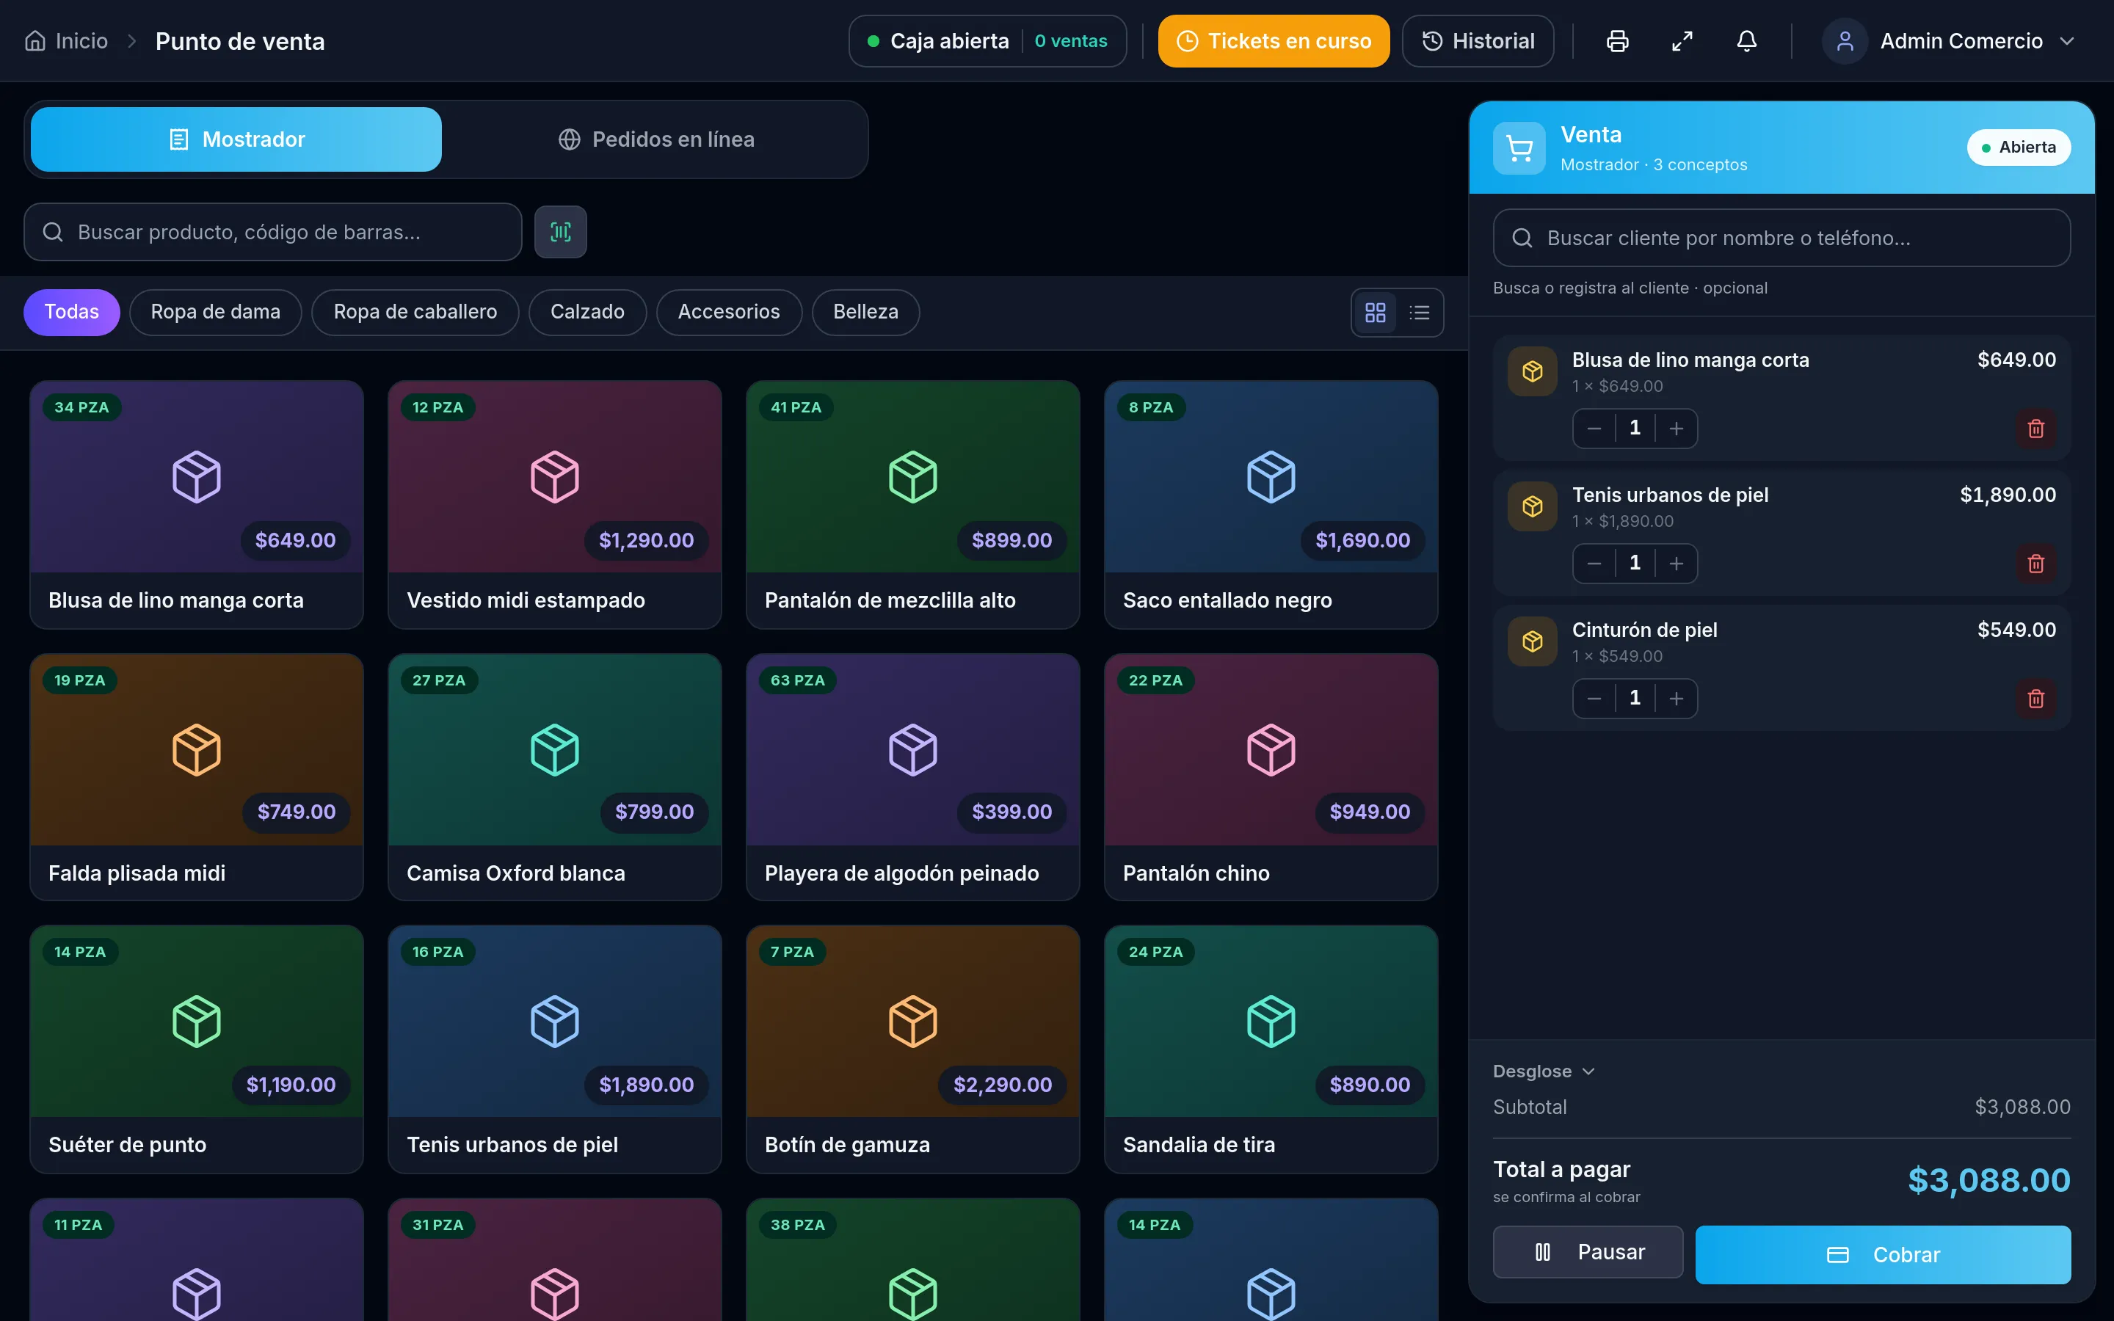The height and width of the screenshot is (1321, 2114).
Task: Select Falda plisada midi card
Action: click(197, 776)
